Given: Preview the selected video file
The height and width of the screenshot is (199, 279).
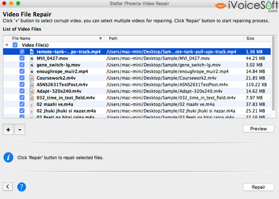Looking at the screenshot, I should pos(259,129).
